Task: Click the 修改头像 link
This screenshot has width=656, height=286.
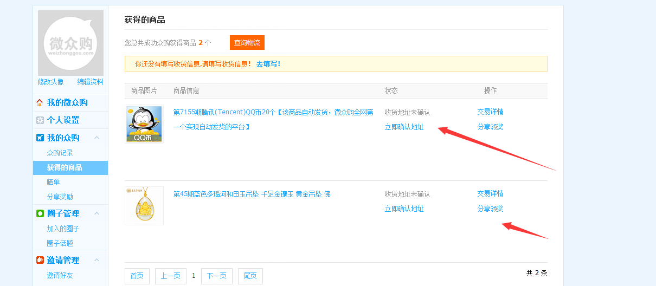Action: click(50, 82)
